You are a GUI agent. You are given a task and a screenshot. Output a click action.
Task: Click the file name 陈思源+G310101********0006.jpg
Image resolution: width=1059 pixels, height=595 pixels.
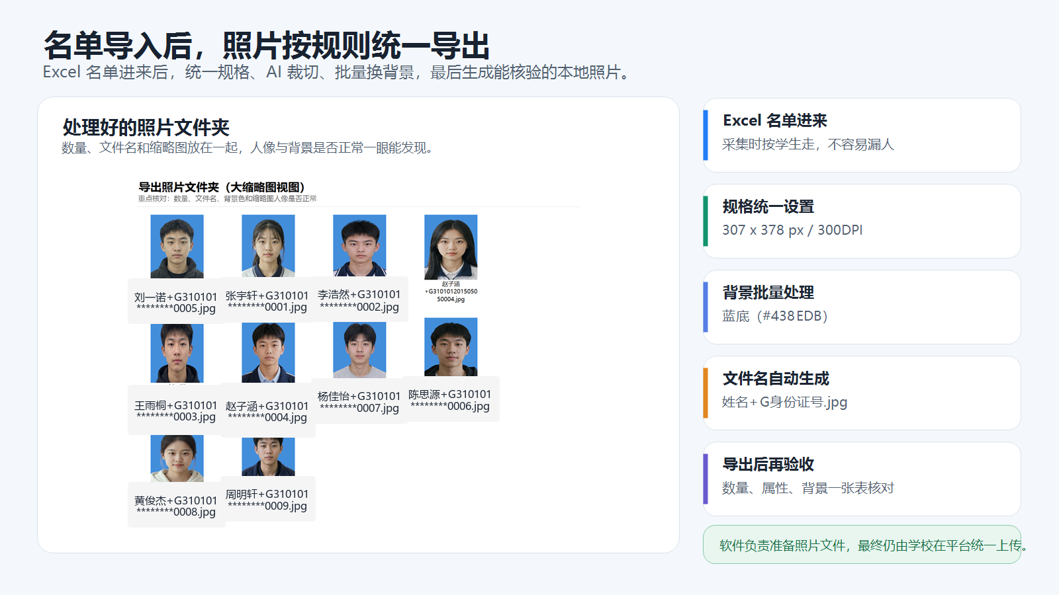coord(450,400)
